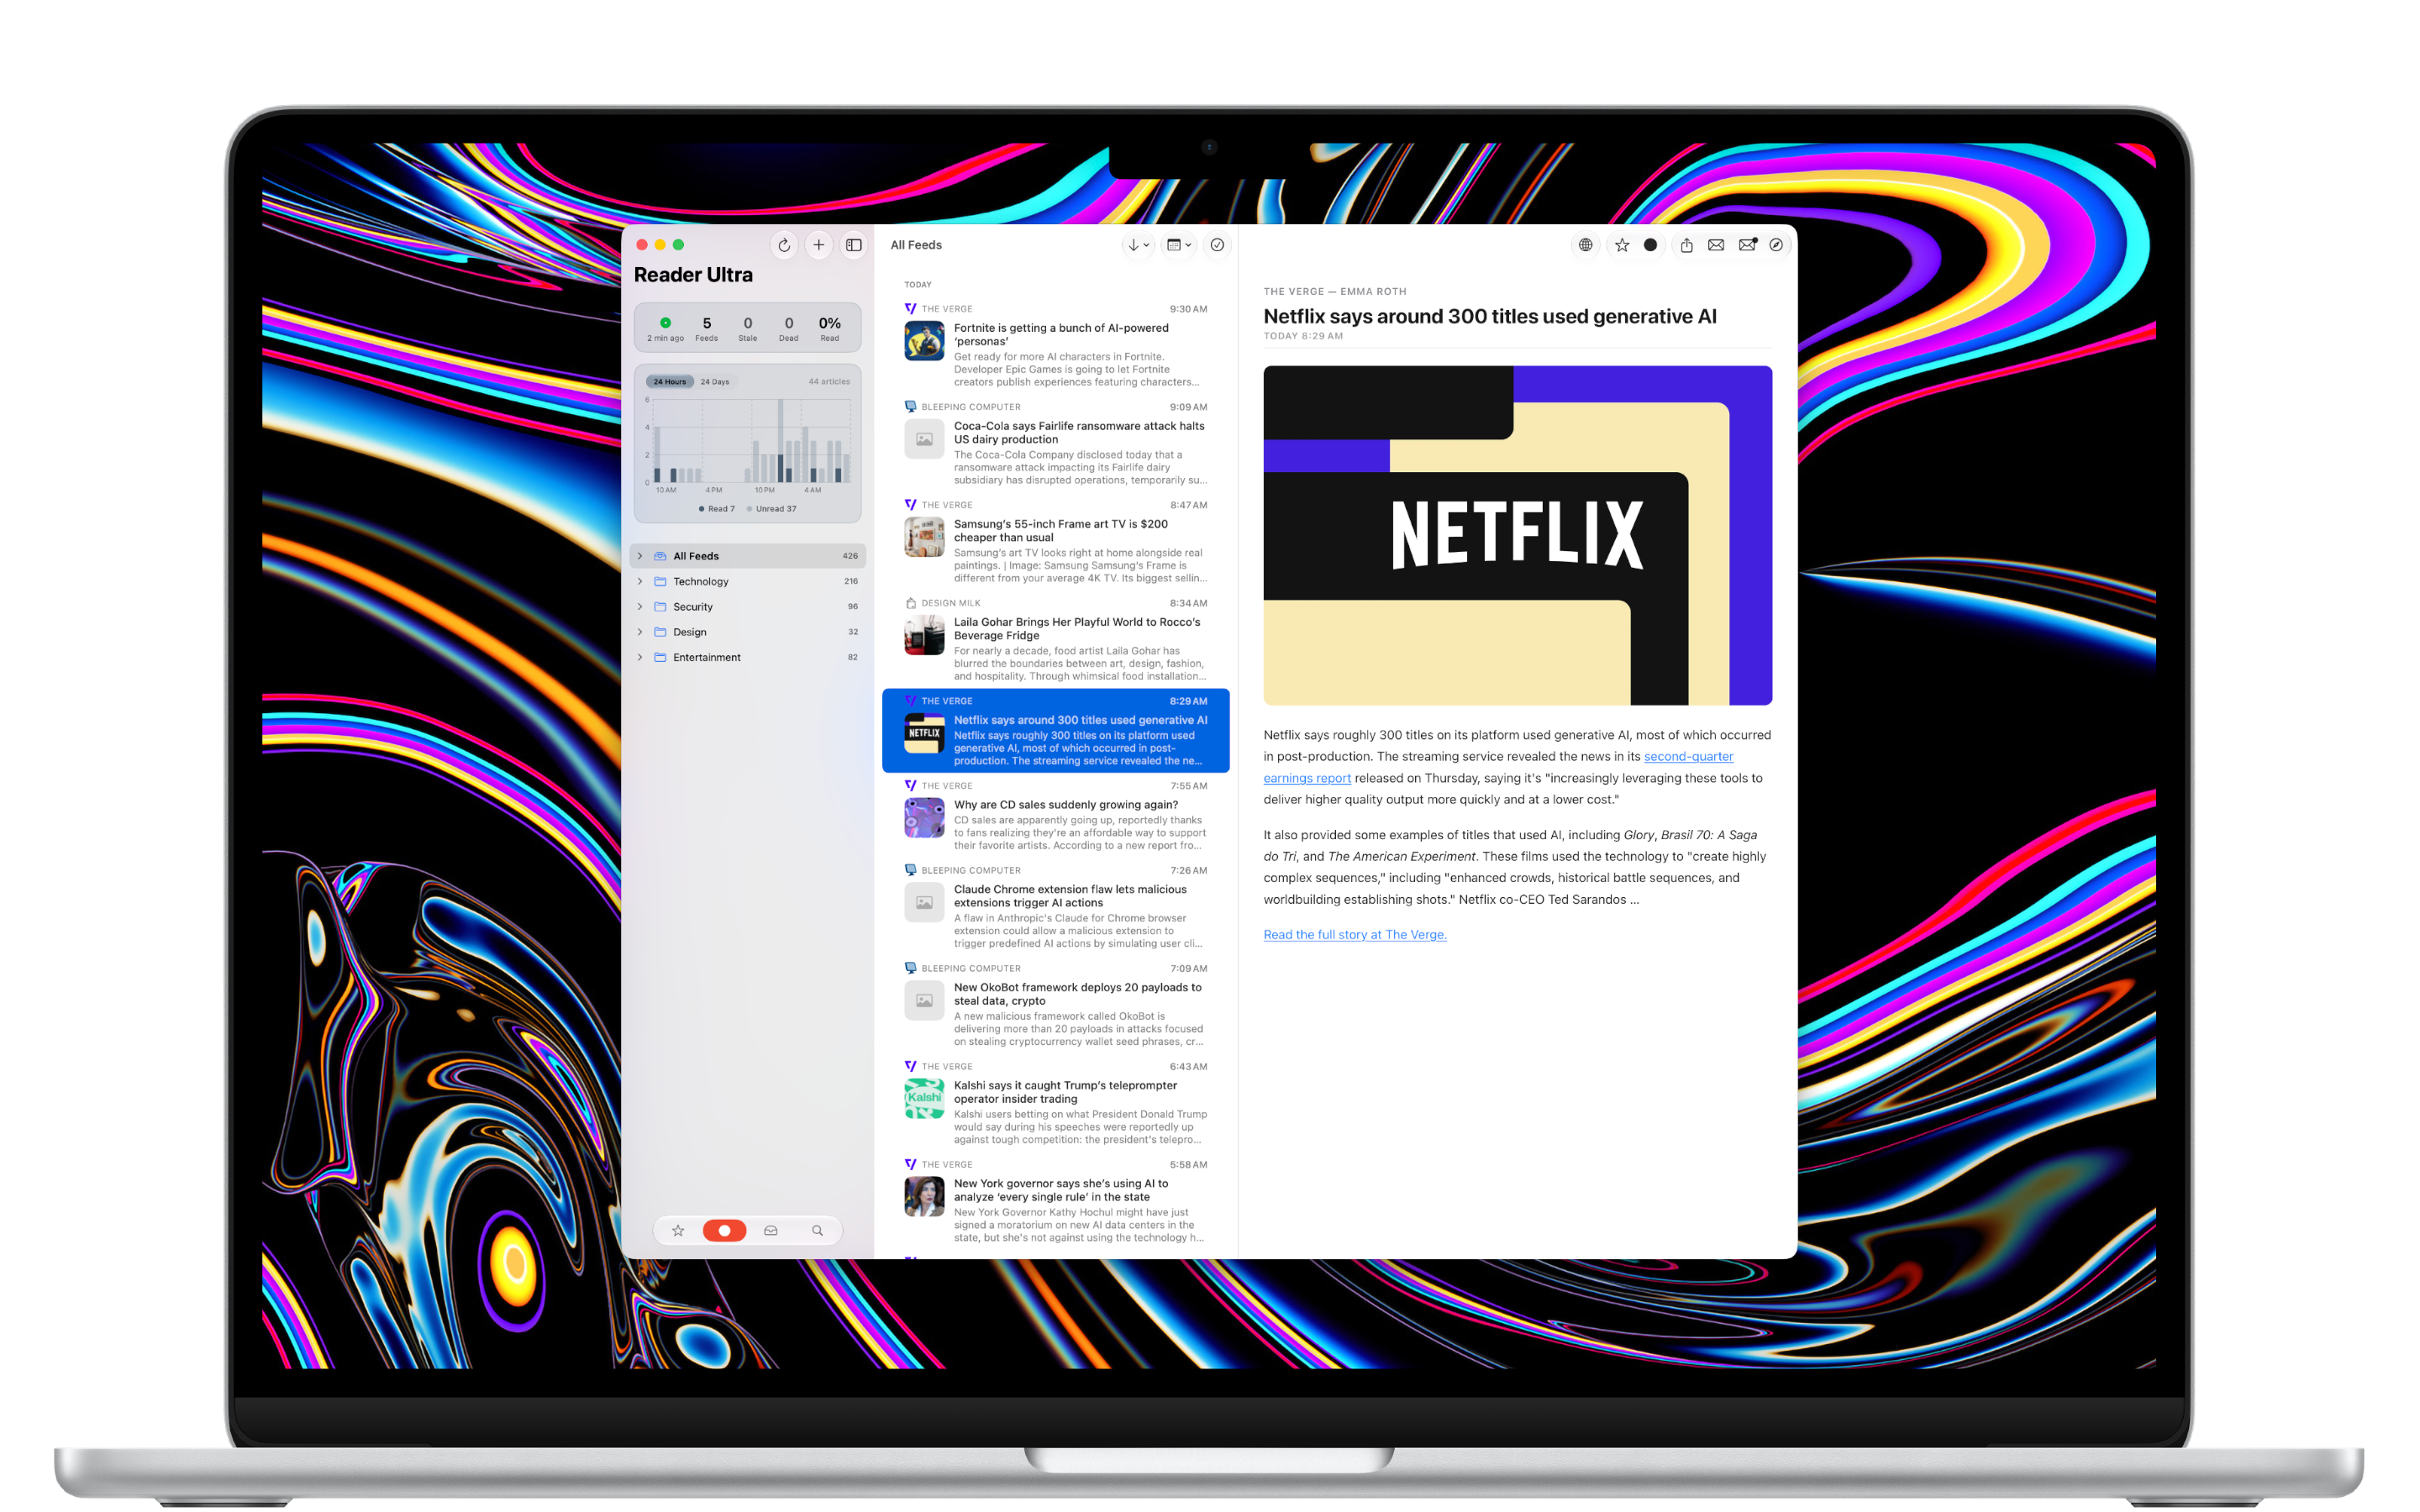Open the Kalshi insider trading article
Screen dimensions: 2420x1512
pos(1055,1103)
